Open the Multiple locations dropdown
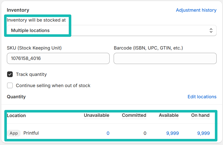Viewport: 223px width, 145px height. click(x=112, y=30)
